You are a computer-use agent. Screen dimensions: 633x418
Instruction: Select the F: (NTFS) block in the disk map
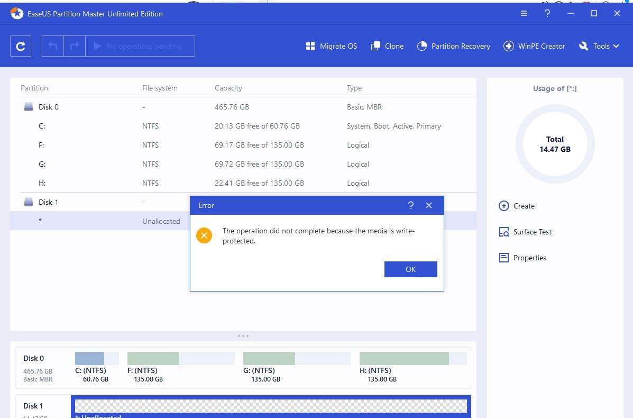click(181, 367)
